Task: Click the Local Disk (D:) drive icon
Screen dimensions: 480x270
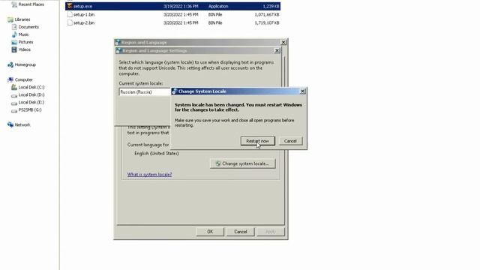Action: tap(14, 95)
